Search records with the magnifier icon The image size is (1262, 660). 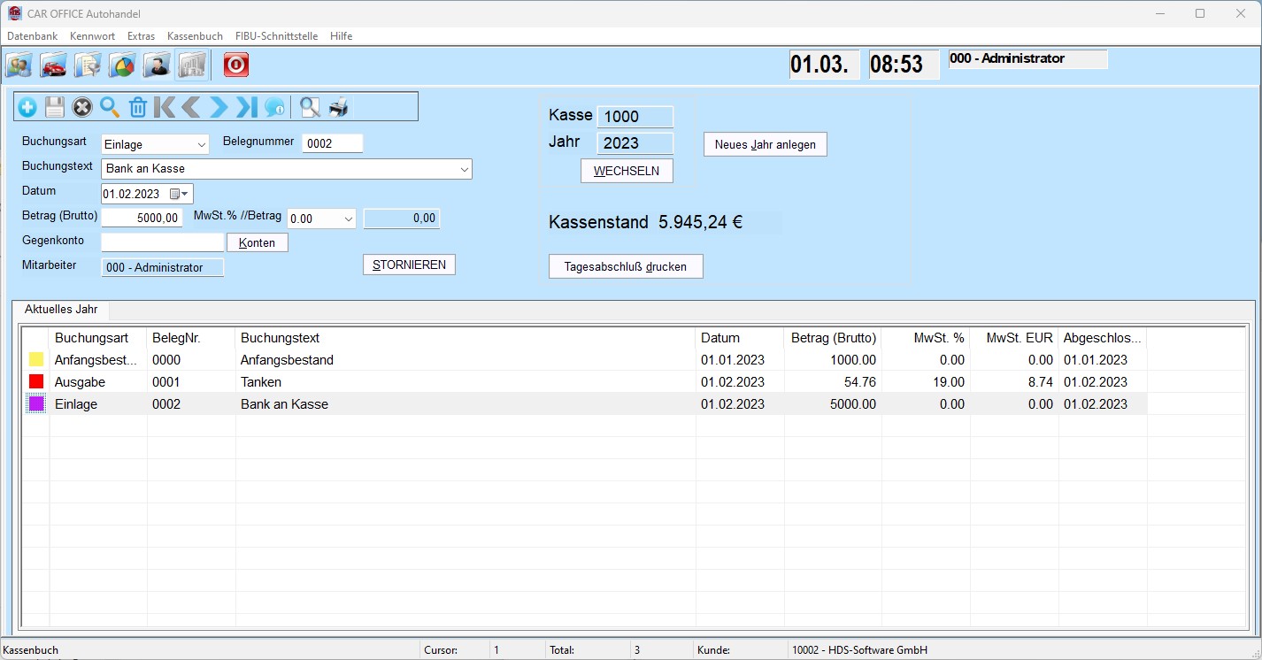[x=110, y=108]
